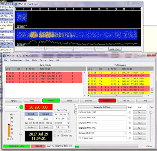Open the Configurations menu
157x151 pixels.
point(16,60)
